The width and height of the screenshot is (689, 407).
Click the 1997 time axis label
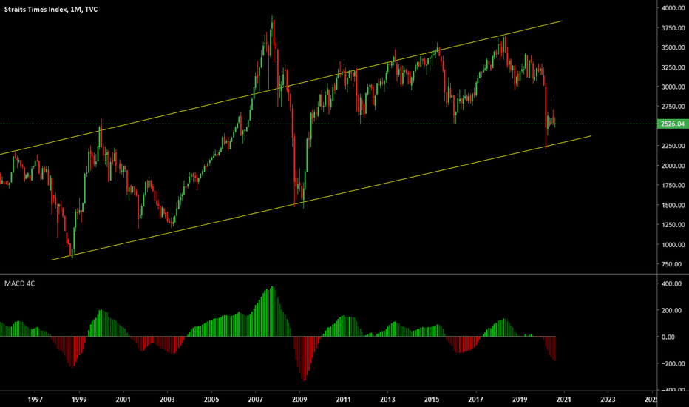point(35,400)
